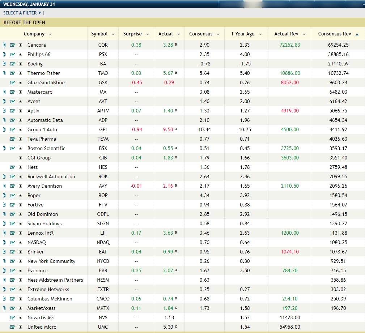Click the Before the Open section header
The image size is (365, 333).
pyautogui.click(x=182, y=22)
